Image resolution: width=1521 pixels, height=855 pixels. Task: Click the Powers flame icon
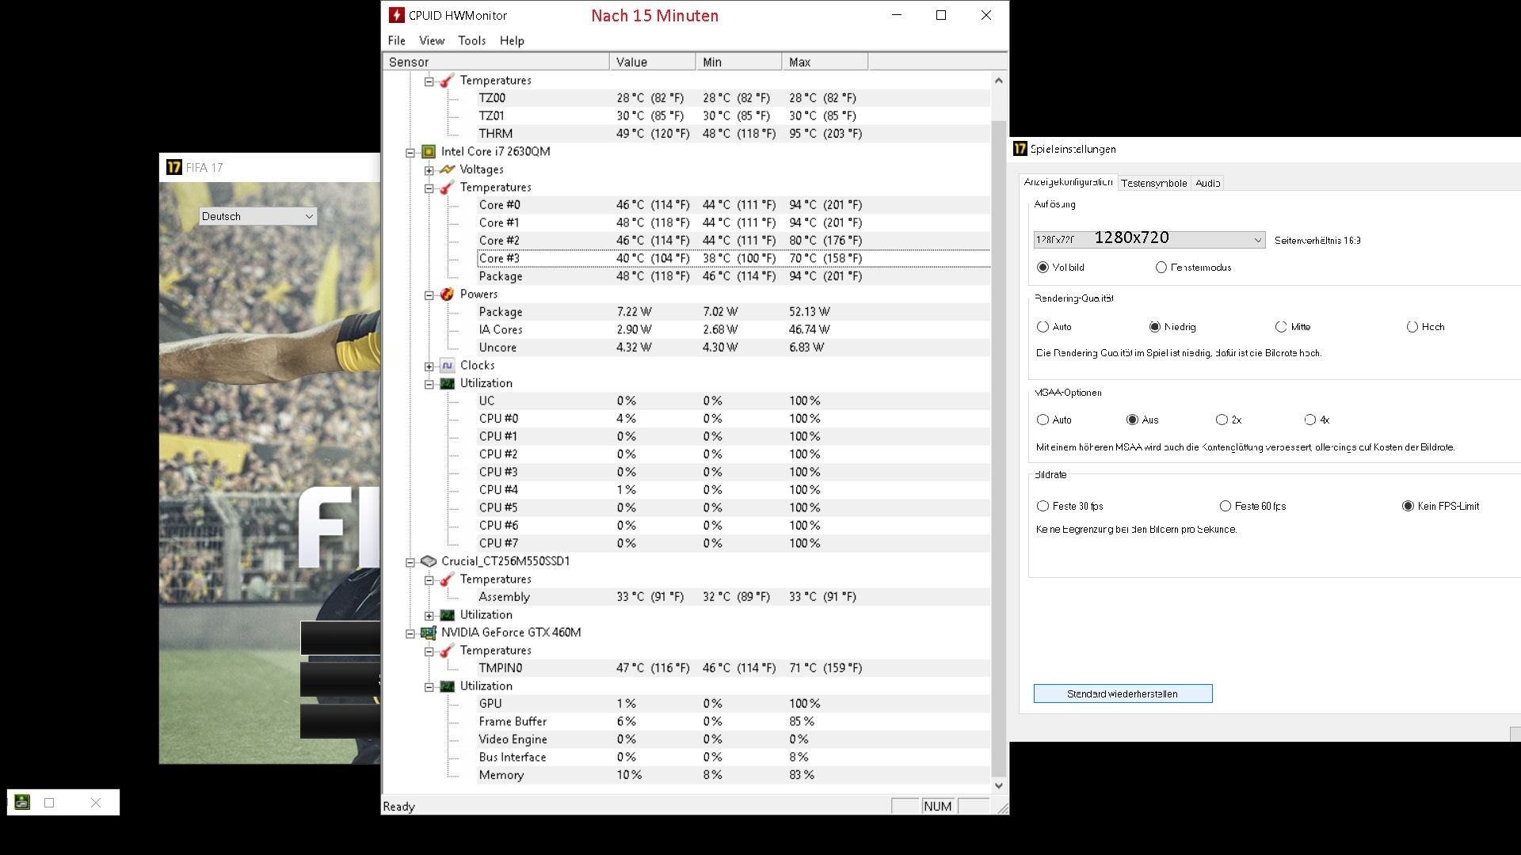tap(448, 294)
